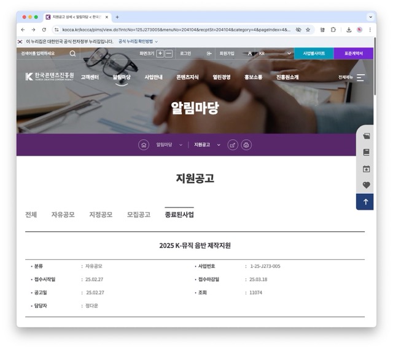Click the 회원가입 user icon
393x349 pixels.
250,54
